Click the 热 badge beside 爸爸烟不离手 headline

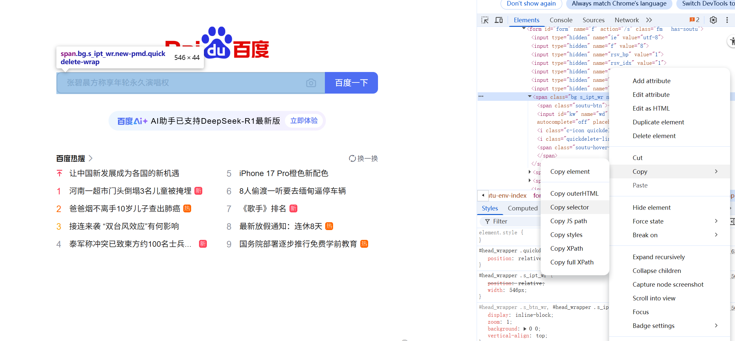tap(187, 208)
